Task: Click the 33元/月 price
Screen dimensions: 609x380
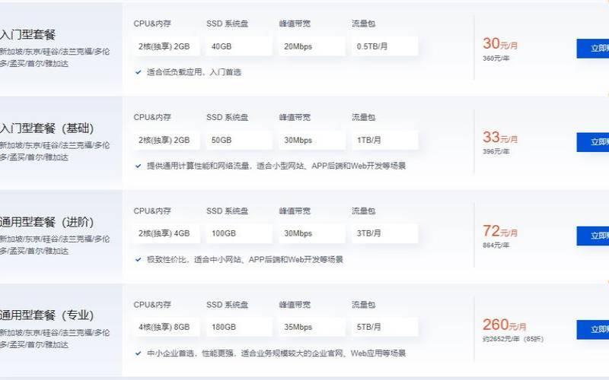Action: (500, 138)
